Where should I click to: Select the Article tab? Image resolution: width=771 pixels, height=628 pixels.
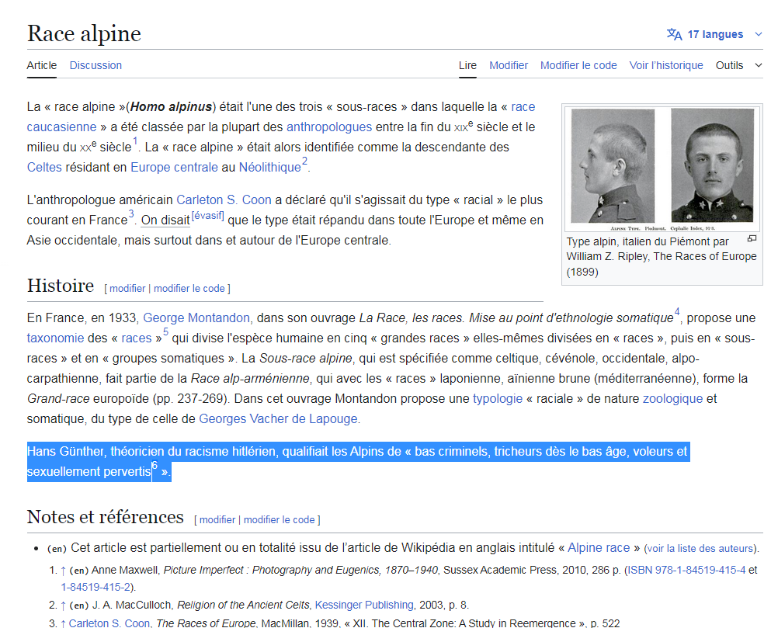(x=42, y=65)
